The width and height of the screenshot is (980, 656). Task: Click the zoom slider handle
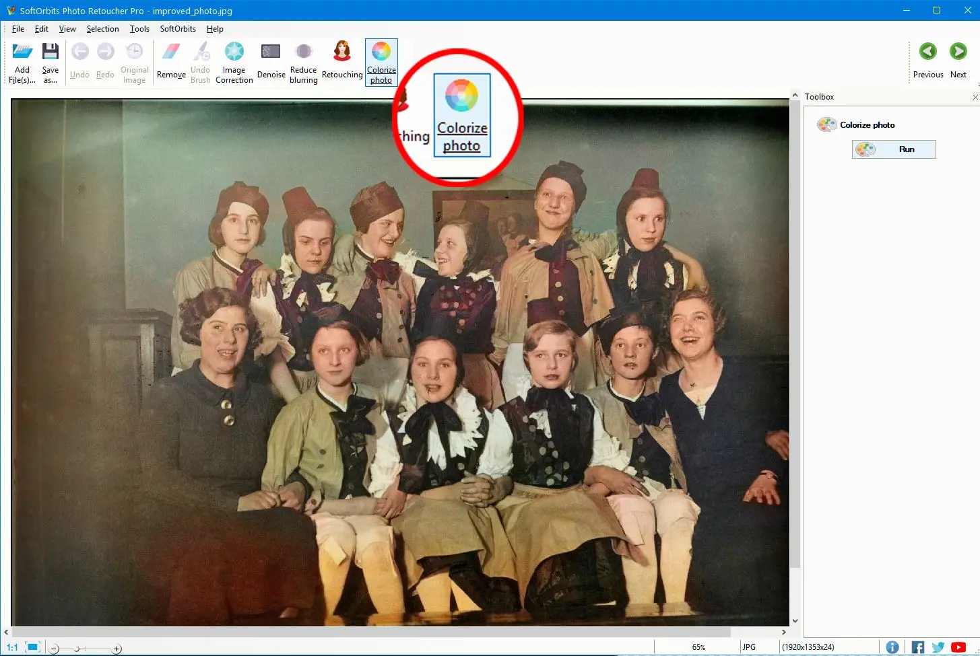77,649
